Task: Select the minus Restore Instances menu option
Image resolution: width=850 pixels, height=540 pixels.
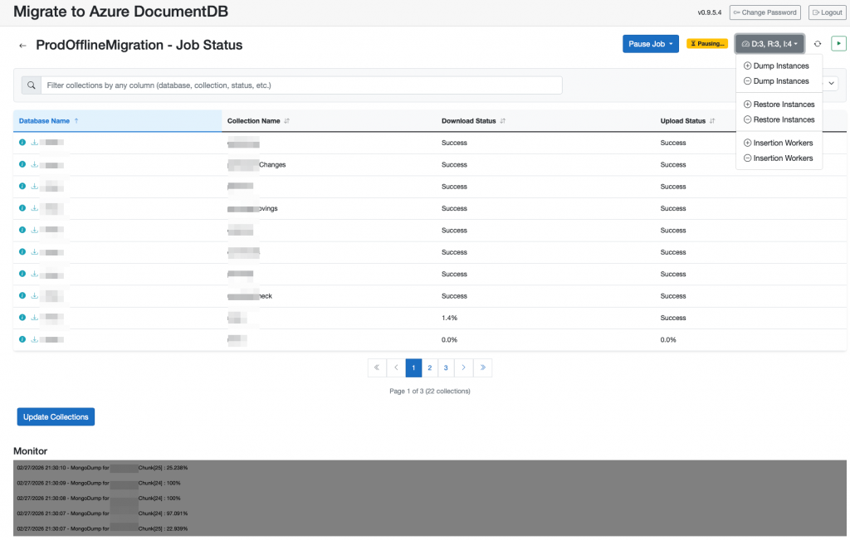Action: (x=779, y=119)
